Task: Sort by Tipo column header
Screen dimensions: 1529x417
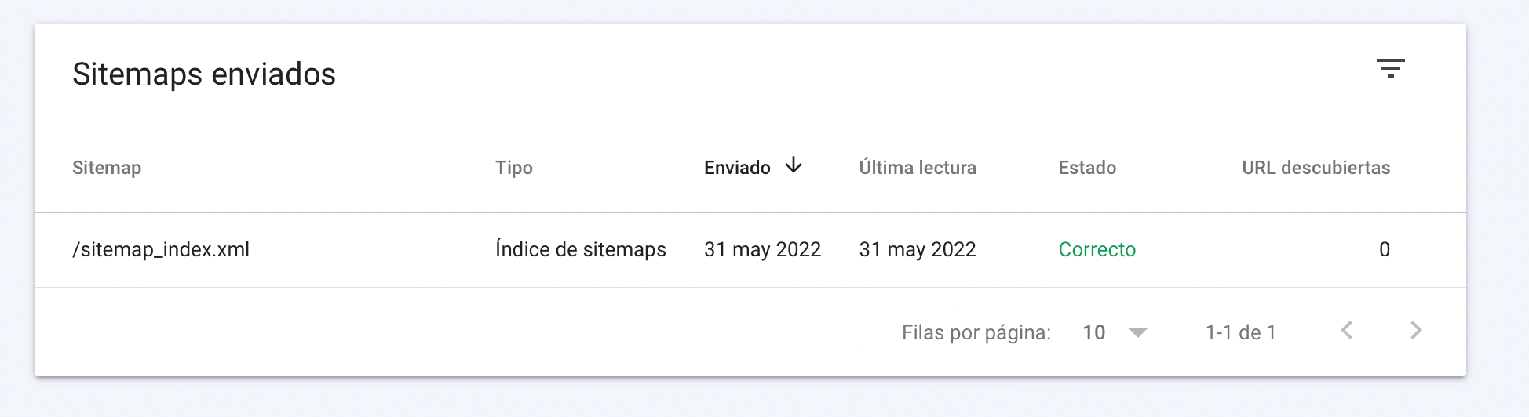Action: [514, 168]
